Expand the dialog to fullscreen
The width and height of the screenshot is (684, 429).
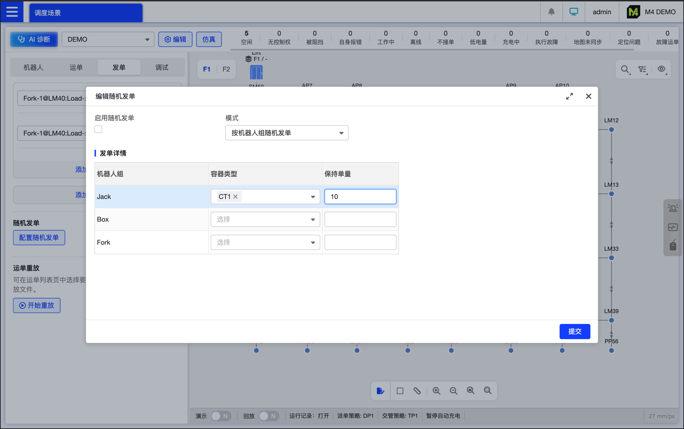pyautogui.click(x=570, y=96)
